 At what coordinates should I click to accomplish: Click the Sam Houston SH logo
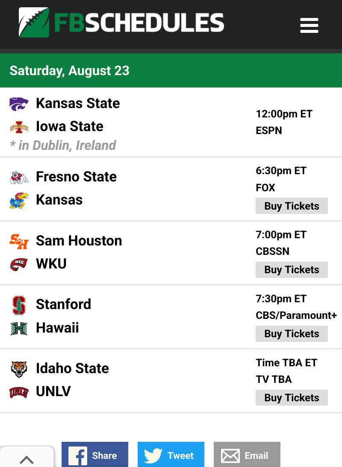(19, 242)
